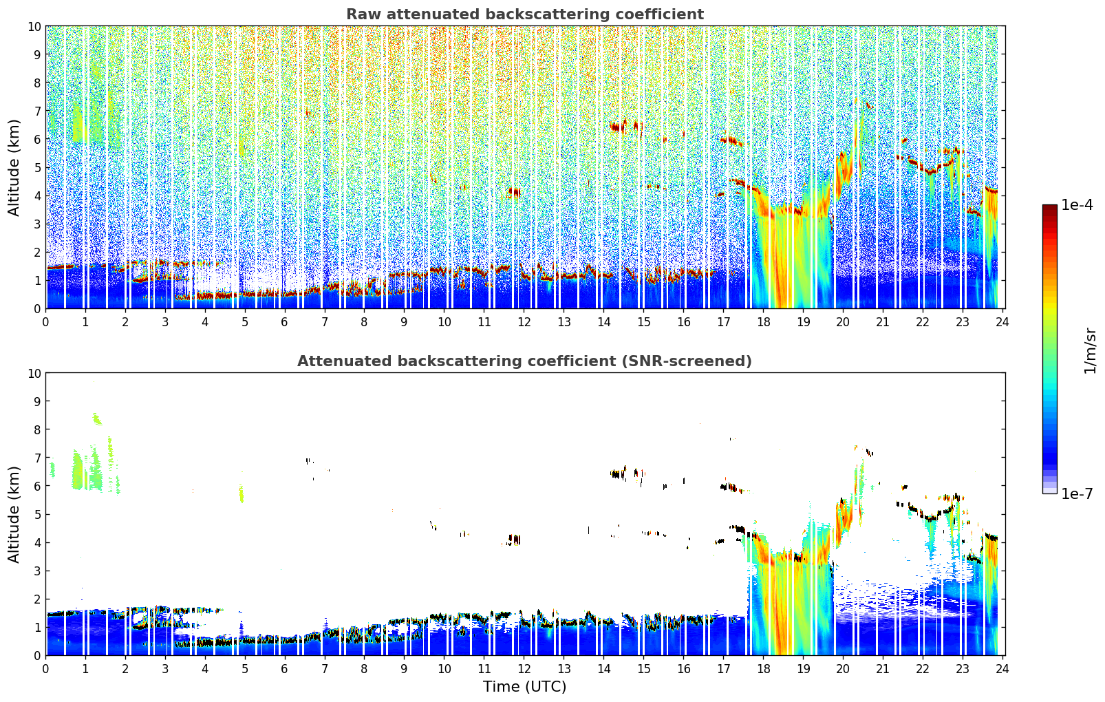Click the '1e-4' colorbar maximum label
Image resolution: width=1105 pixels, height=702 pixels.
pos(1077,205)
